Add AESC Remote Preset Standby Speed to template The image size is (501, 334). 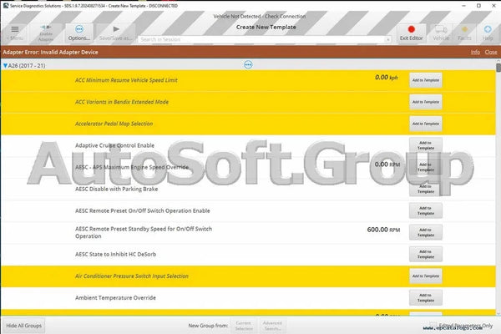pyautogui.click(x=426, y=232)
